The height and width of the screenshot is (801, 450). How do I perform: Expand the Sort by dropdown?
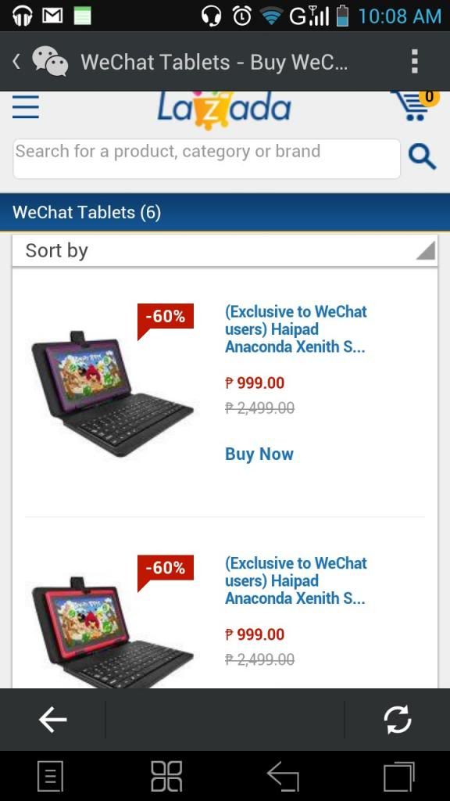coord(225,250)
